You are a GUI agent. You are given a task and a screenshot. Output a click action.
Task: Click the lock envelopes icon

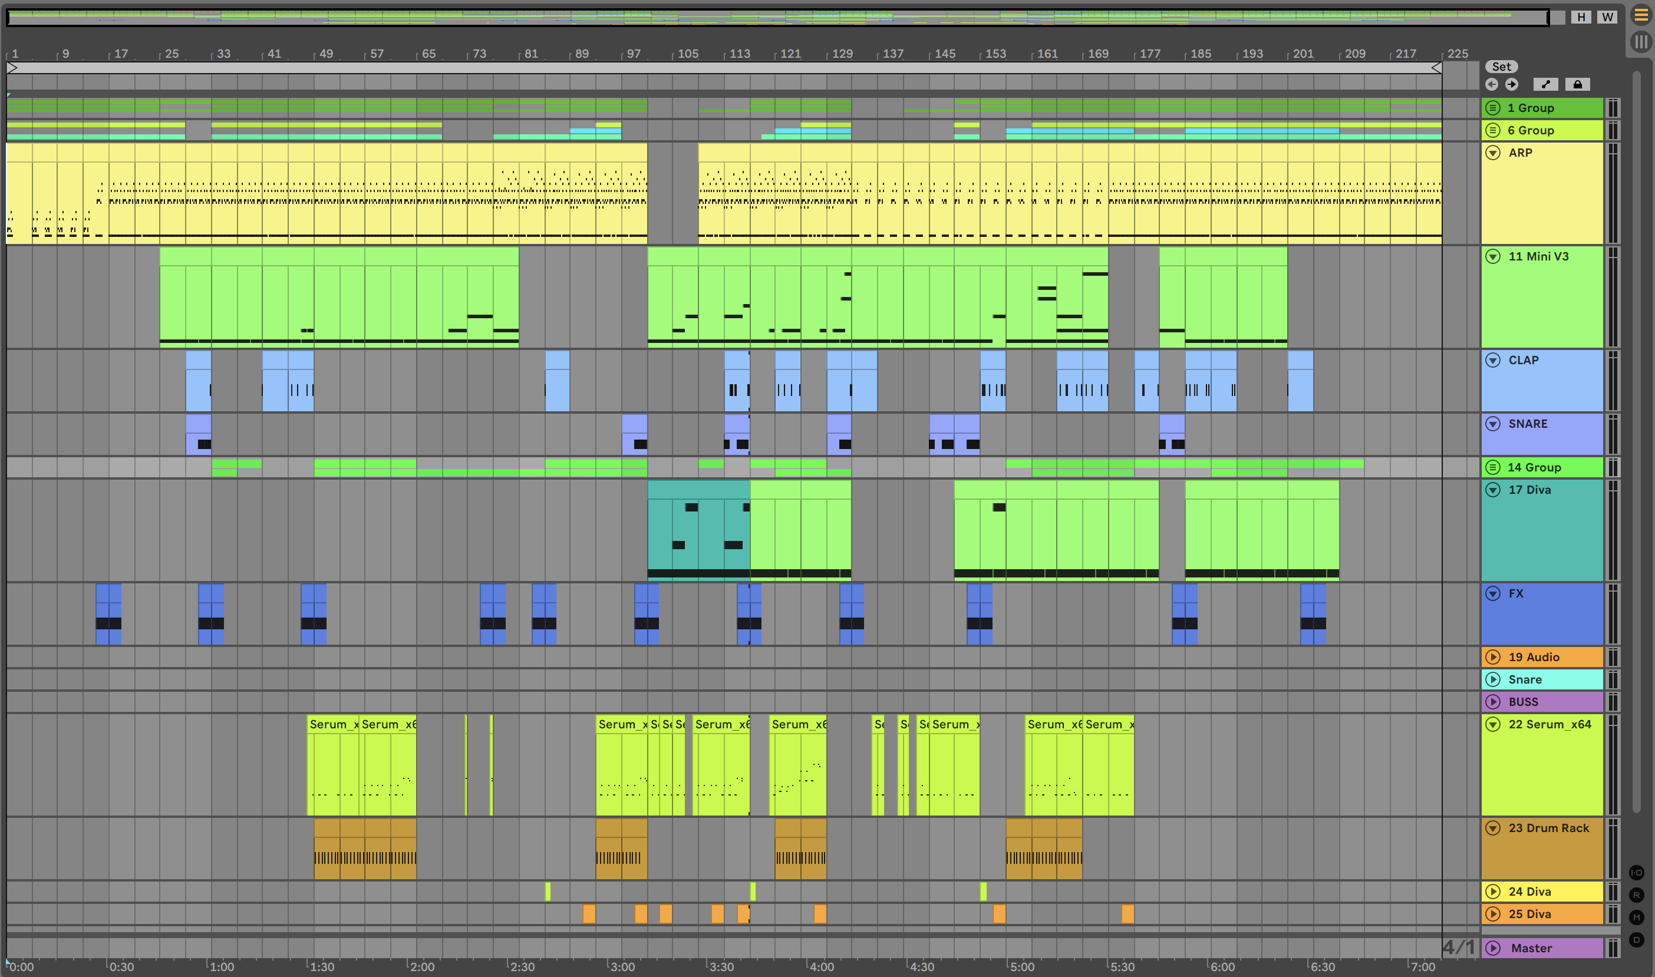1577,84
